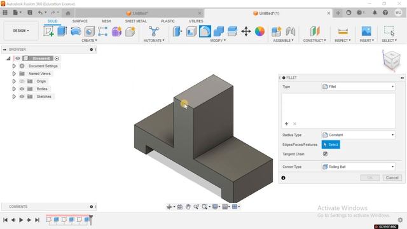The image size is (407, 229).
Task: Open the Appearance color wheel tool
Action: (x=259, y=31)
